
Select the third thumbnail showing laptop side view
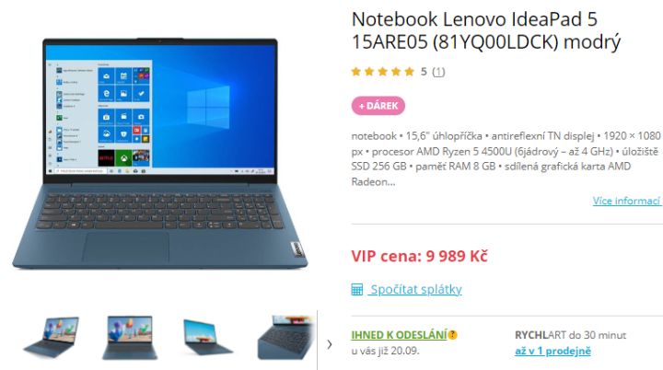pos(207,338)
